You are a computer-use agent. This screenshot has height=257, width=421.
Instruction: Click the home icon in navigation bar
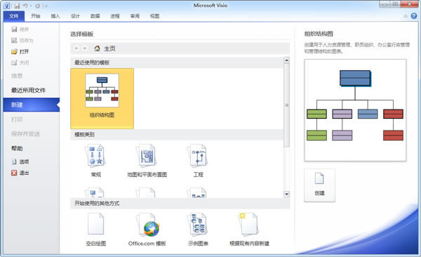pyautogui.click(x=98, y=48)
